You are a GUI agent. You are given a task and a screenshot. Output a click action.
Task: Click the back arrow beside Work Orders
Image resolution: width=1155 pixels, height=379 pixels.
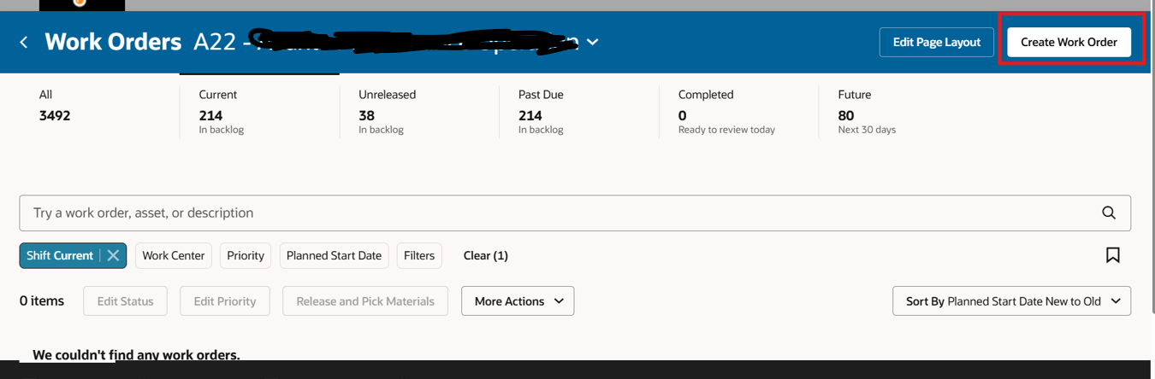(24, 42)
